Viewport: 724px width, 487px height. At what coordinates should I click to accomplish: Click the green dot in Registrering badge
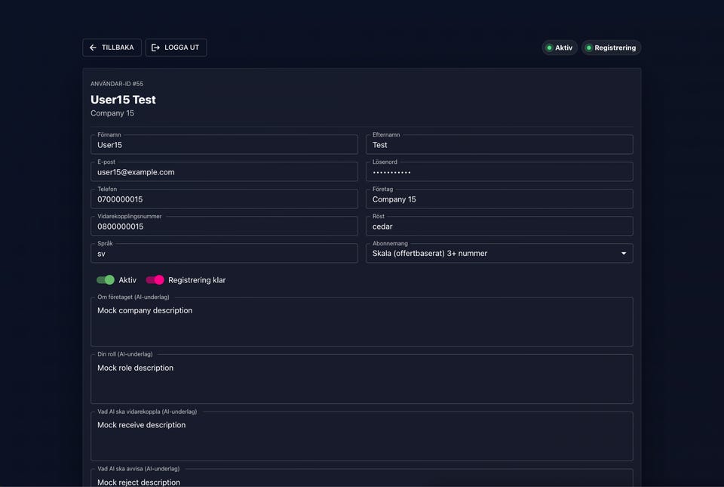click(589, 48)
